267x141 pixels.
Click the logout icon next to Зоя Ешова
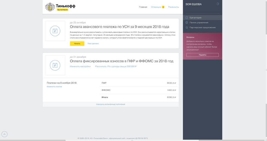pos(218,4)
